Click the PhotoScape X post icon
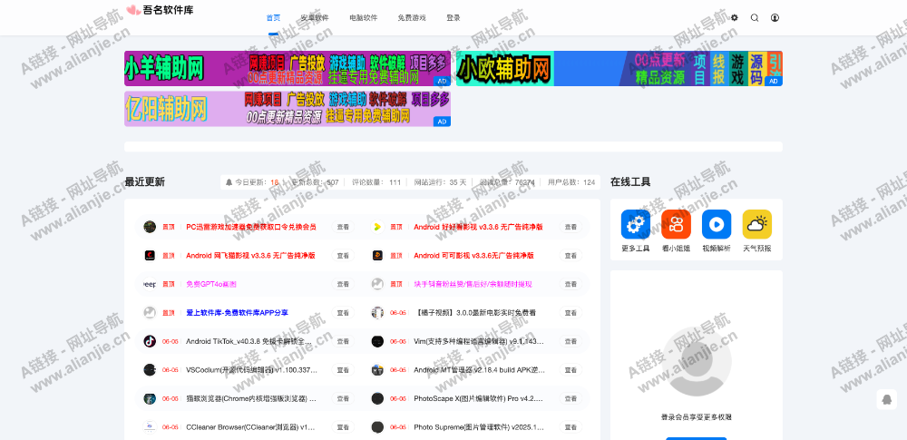 (x=377, y=398)
